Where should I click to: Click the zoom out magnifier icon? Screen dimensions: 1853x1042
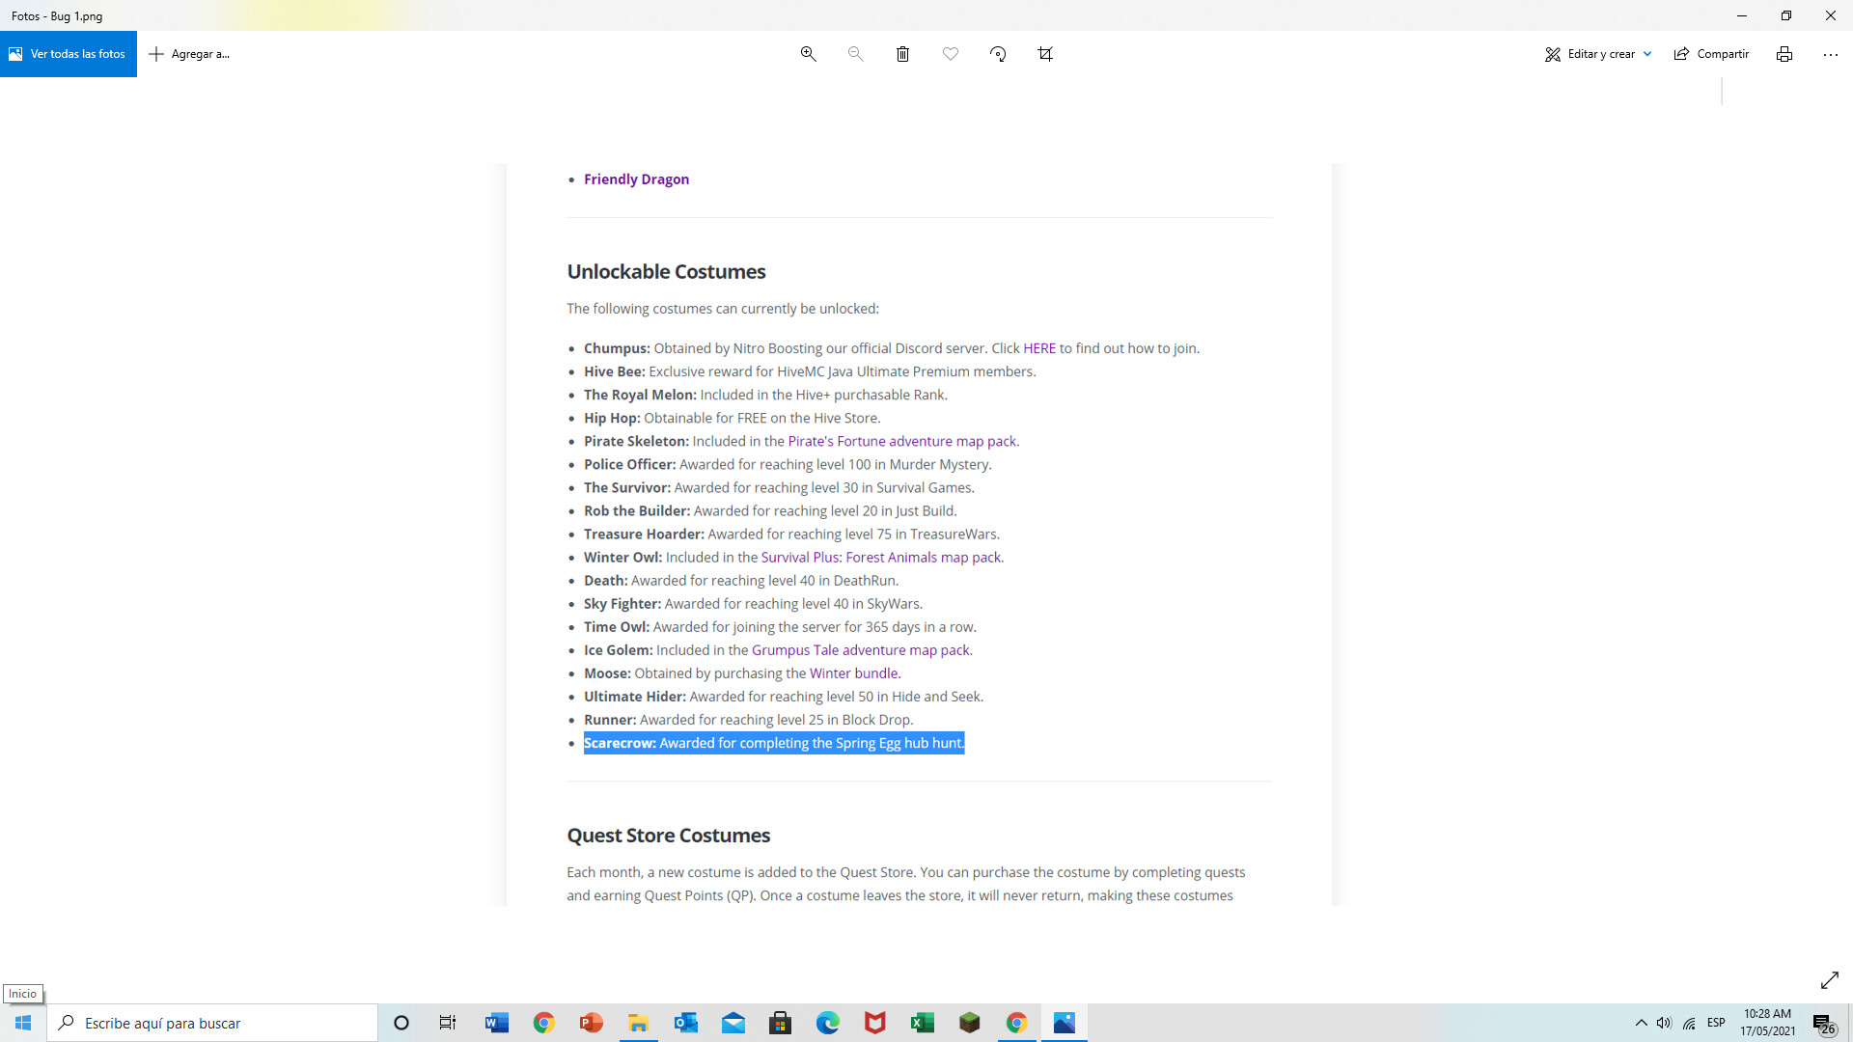tap(855, 54)
